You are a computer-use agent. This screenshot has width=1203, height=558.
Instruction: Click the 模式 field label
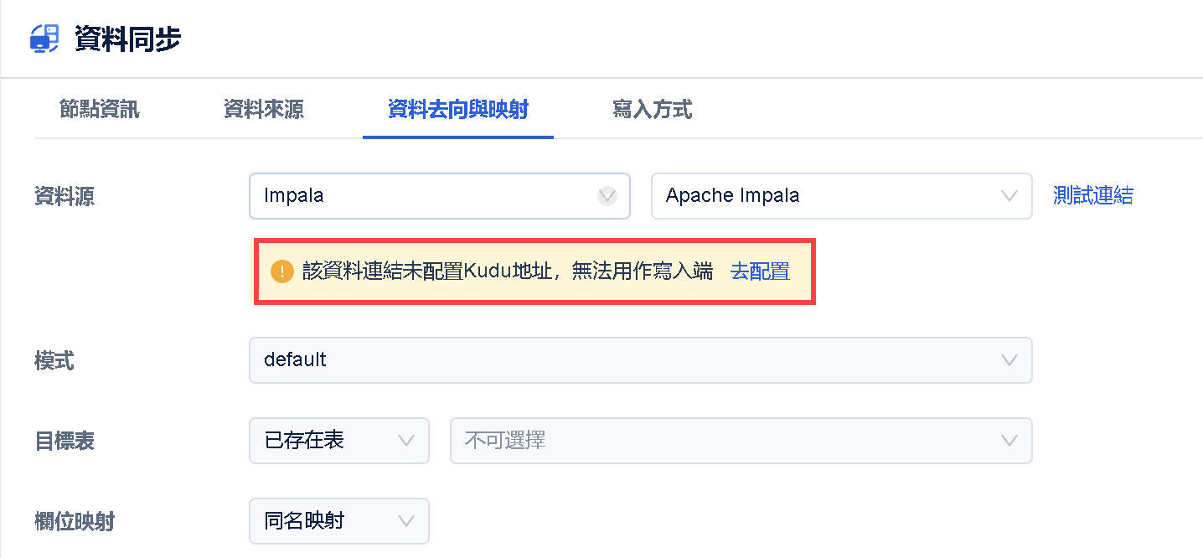coord(54,361)
